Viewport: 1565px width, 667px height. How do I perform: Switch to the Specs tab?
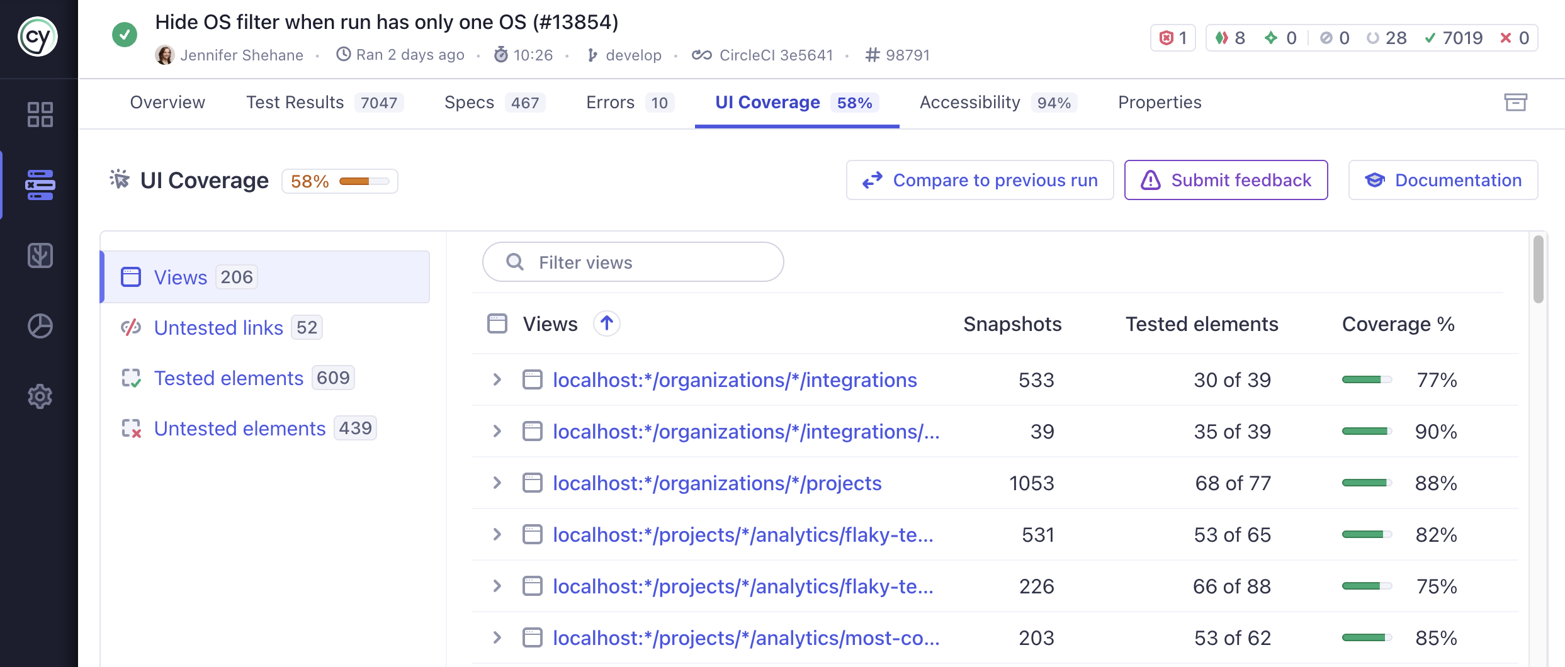click(x=495, y=103)
